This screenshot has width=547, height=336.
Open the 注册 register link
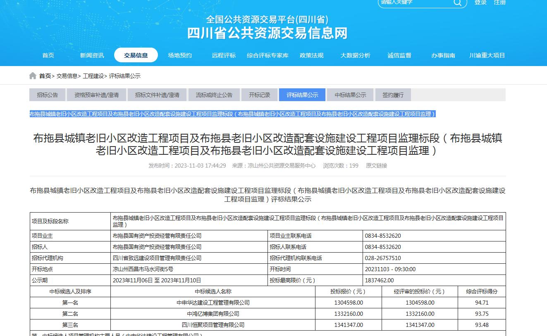click(x=499, y=2)
